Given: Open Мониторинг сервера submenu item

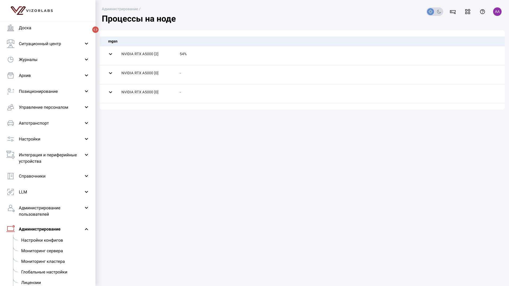Looking at the screenshot, I should tap(42, 251).
